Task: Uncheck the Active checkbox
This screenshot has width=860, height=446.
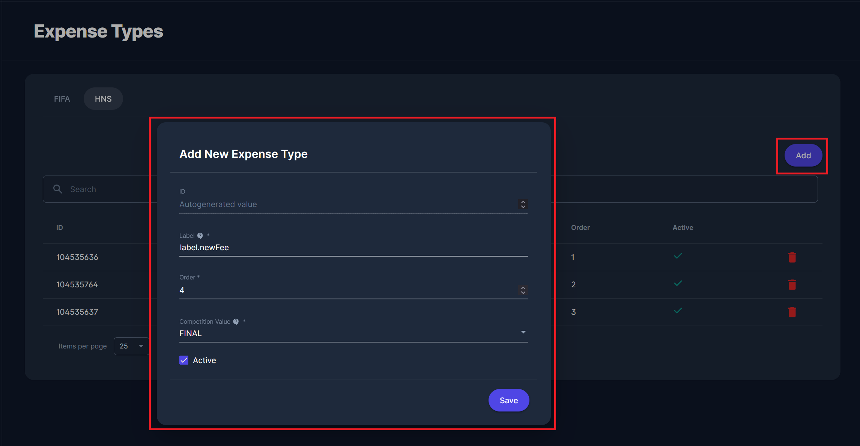Action: pyautogui.click(x=184, y=360)
